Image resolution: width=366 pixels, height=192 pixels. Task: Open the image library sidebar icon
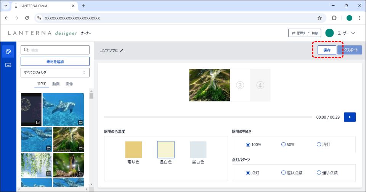[8, 65]
